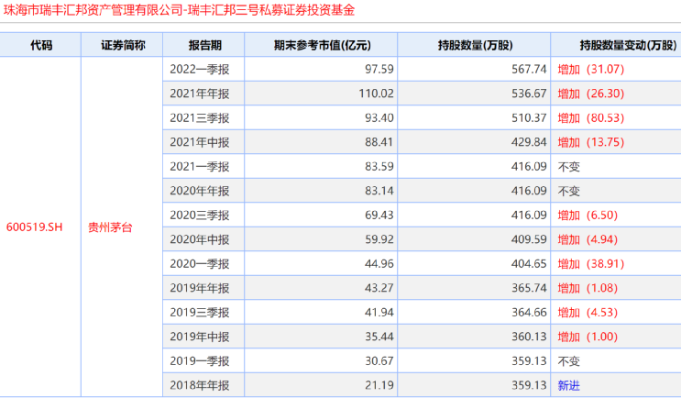Select the 2020一季报 report period cell
This screenshot has width=681, height=398.
(x=204, y=264)
